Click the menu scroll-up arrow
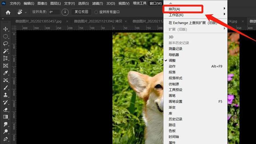This screenshot has width=256, height=144. 171,3
